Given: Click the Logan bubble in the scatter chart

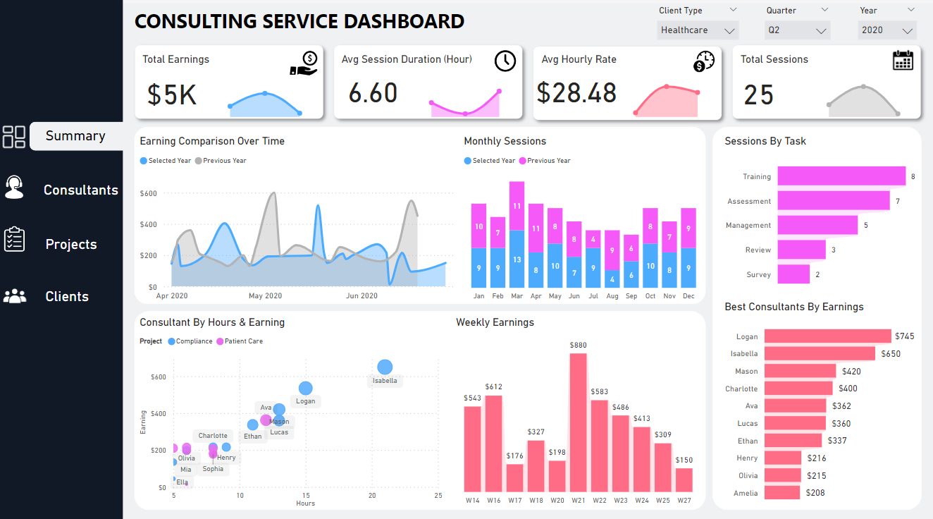Looking at the screenshot, I should click(x=305, y=388).
